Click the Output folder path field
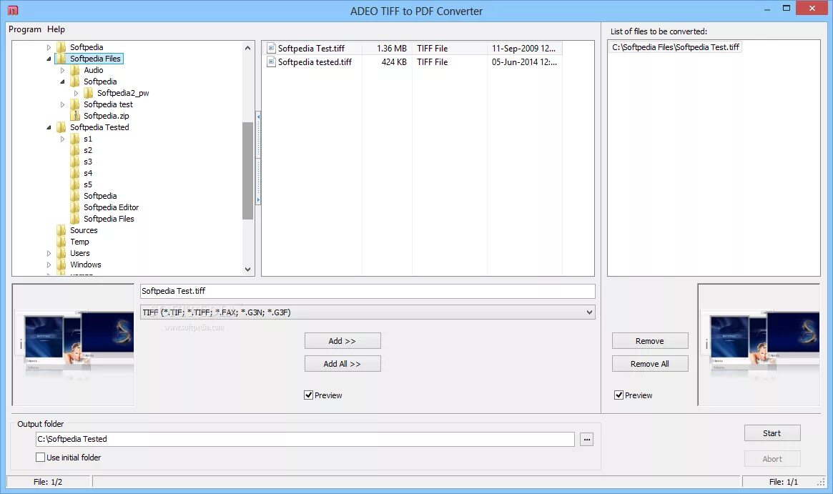The height and width of the screenshot is (494, 833). (x=305, y=439)
